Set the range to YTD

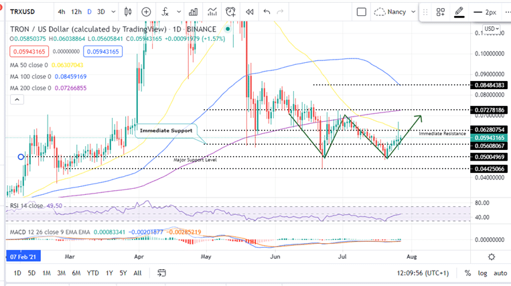[93, 273]
